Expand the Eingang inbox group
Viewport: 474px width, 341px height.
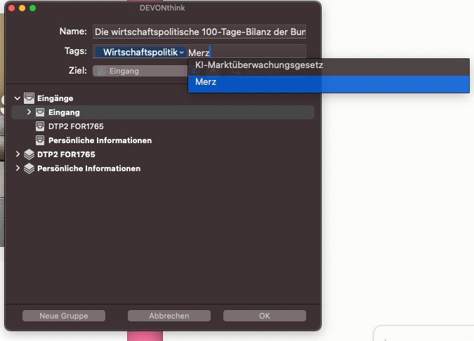click(29, 112)
